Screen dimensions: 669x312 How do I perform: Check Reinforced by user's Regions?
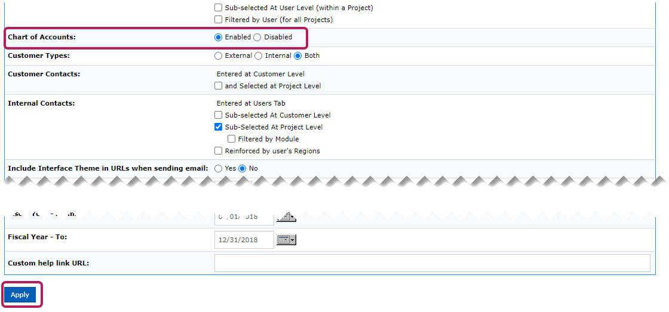(x=219, y=151)
